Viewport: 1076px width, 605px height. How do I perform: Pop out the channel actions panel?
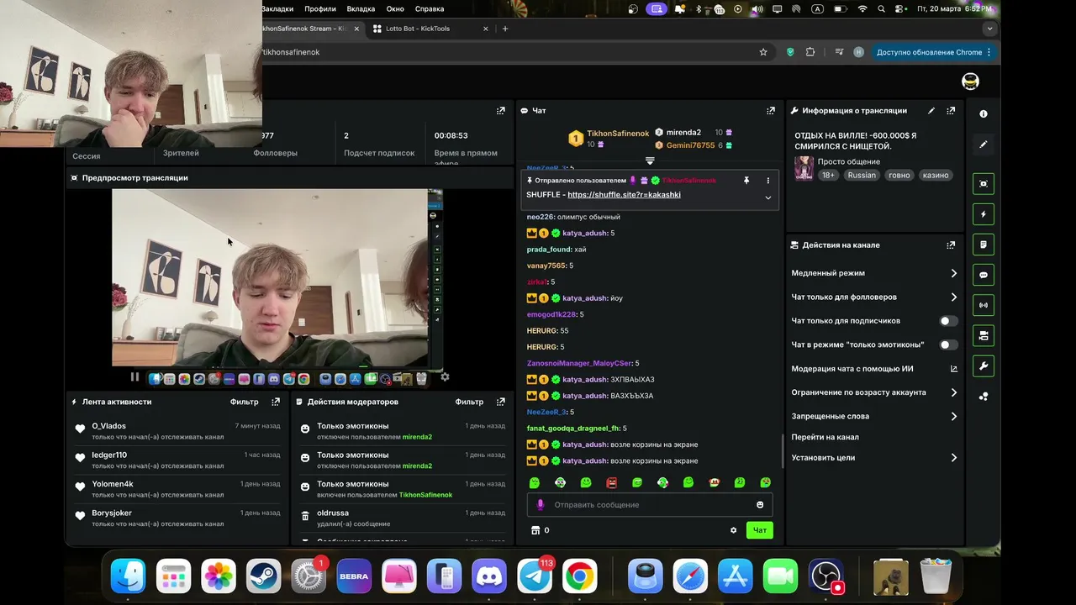pyautogui.click(x=951, y=245)
